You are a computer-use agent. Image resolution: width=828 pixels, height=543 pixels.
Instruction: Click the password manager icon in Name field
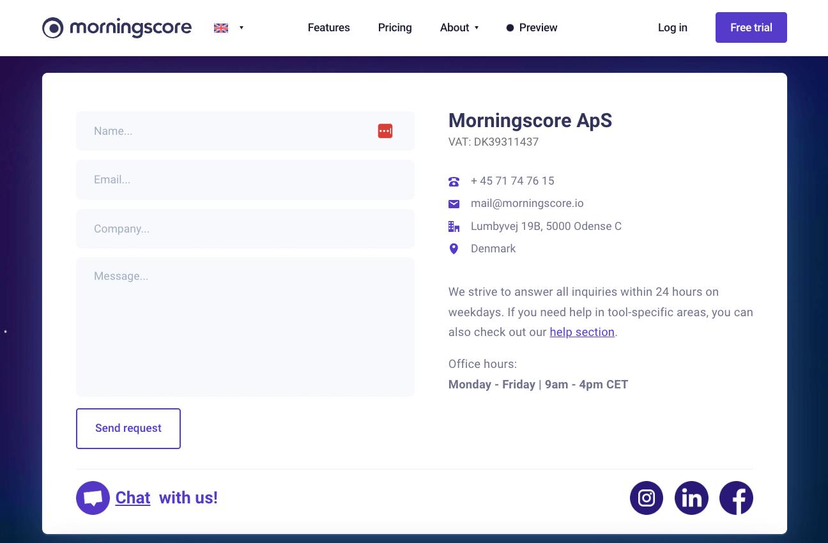(x=385, y=131)
